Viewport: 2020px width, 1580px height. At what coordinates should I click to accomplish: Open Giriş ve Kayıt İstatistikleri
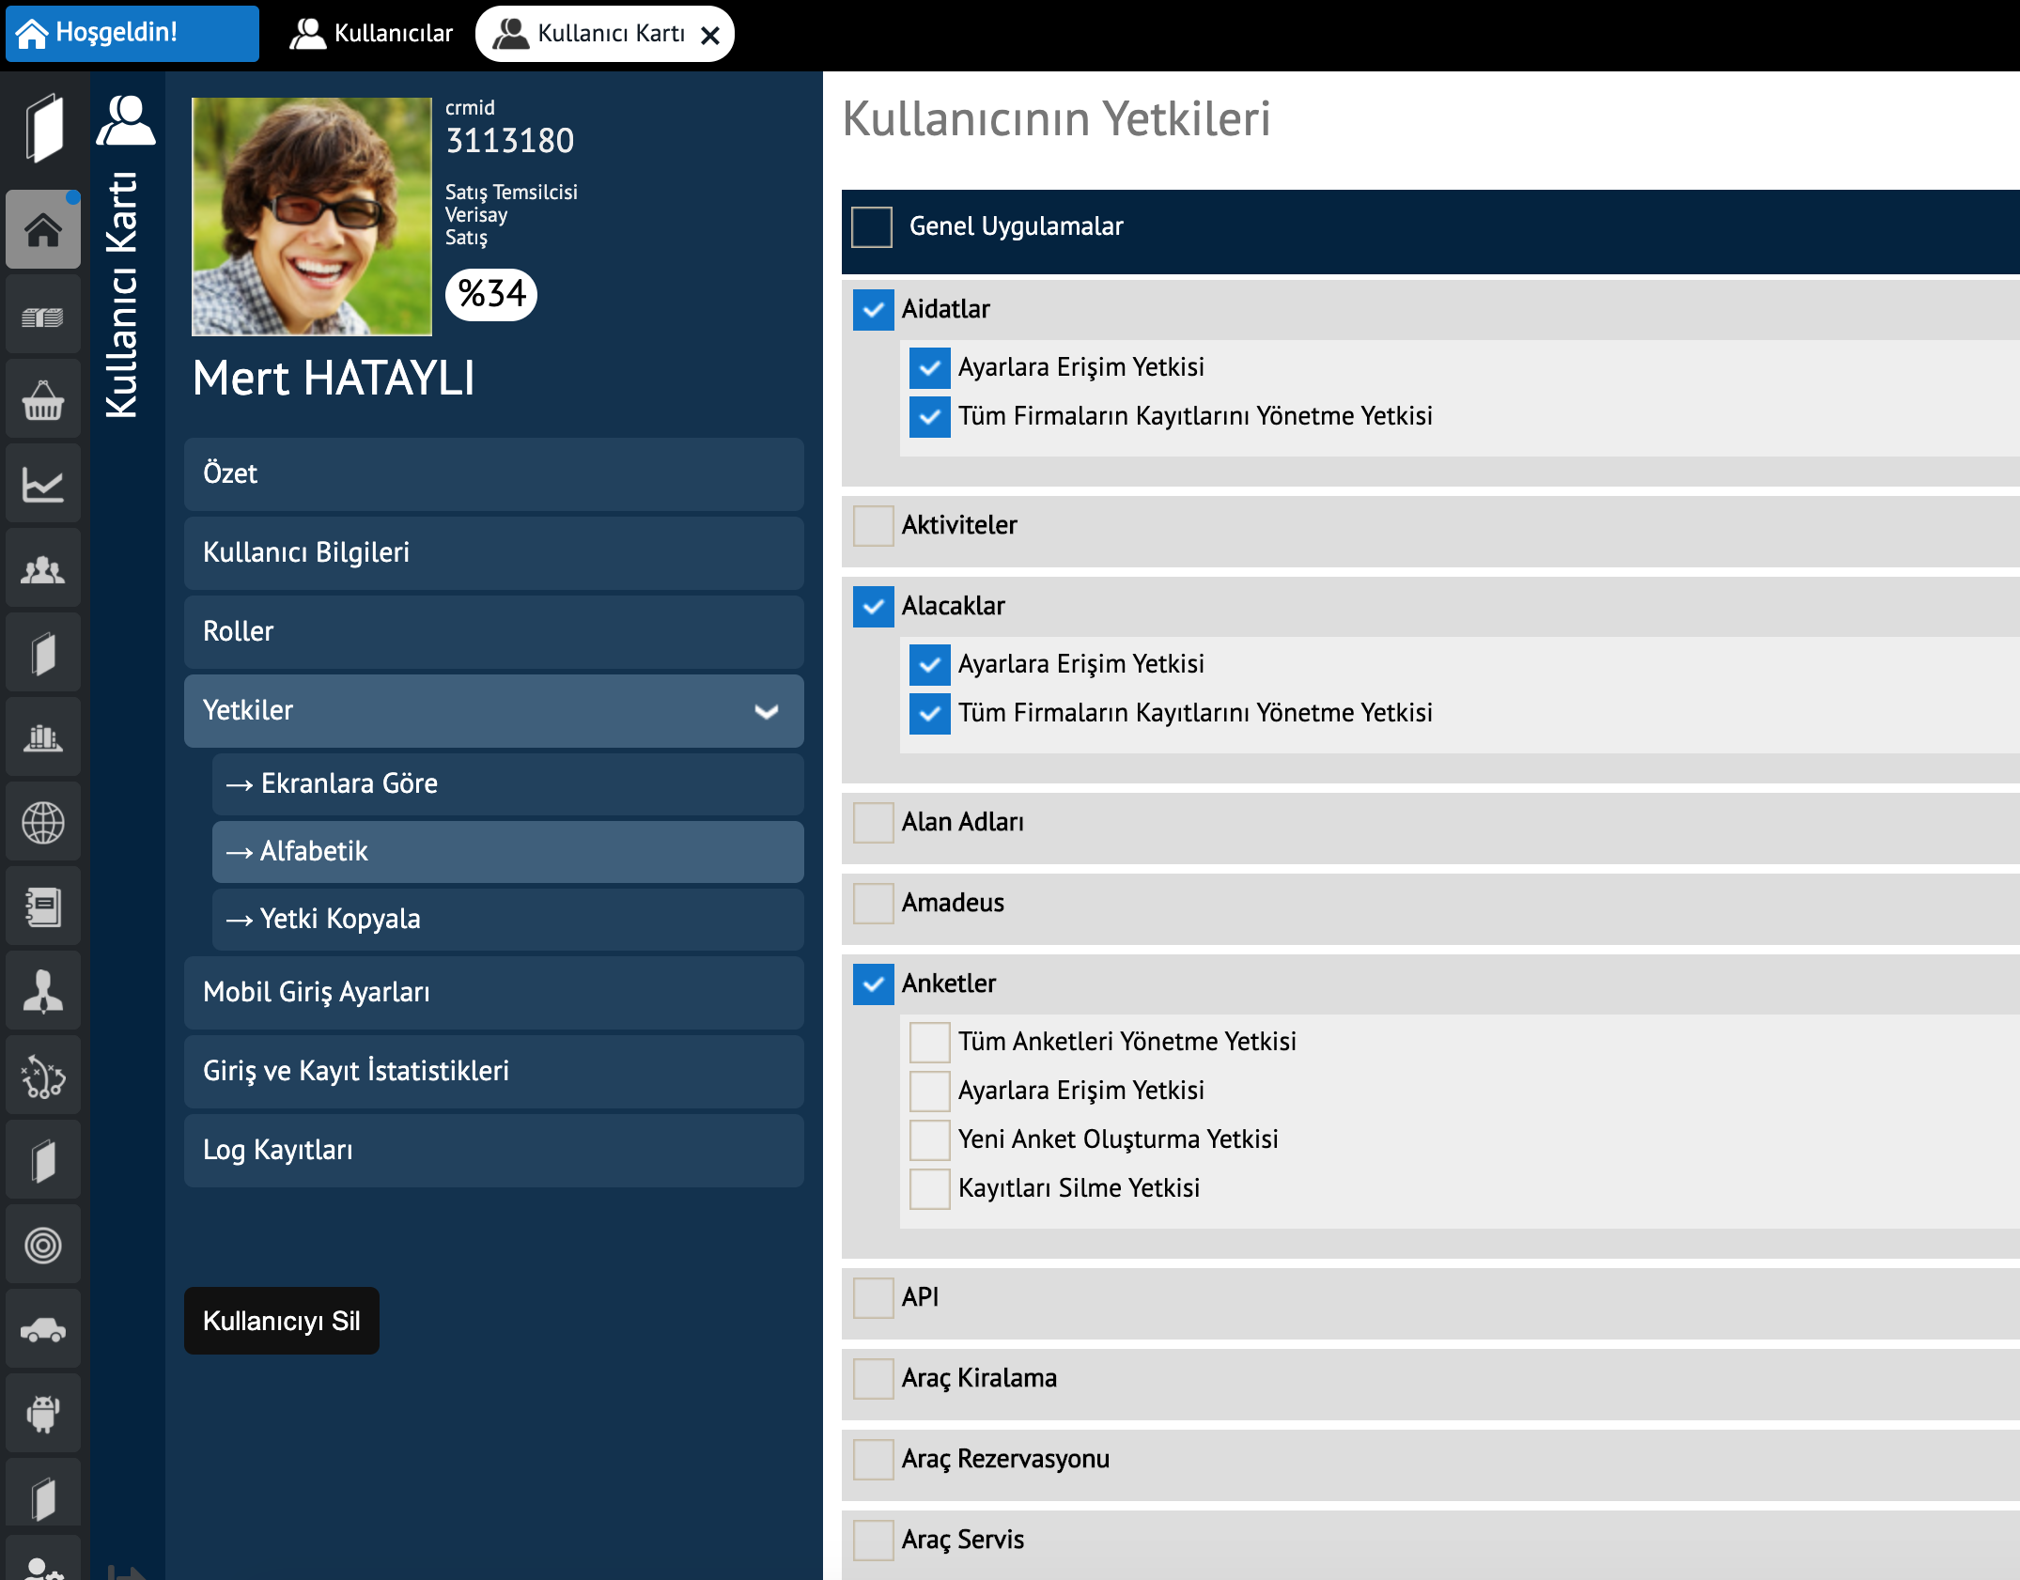[494, 1071]
